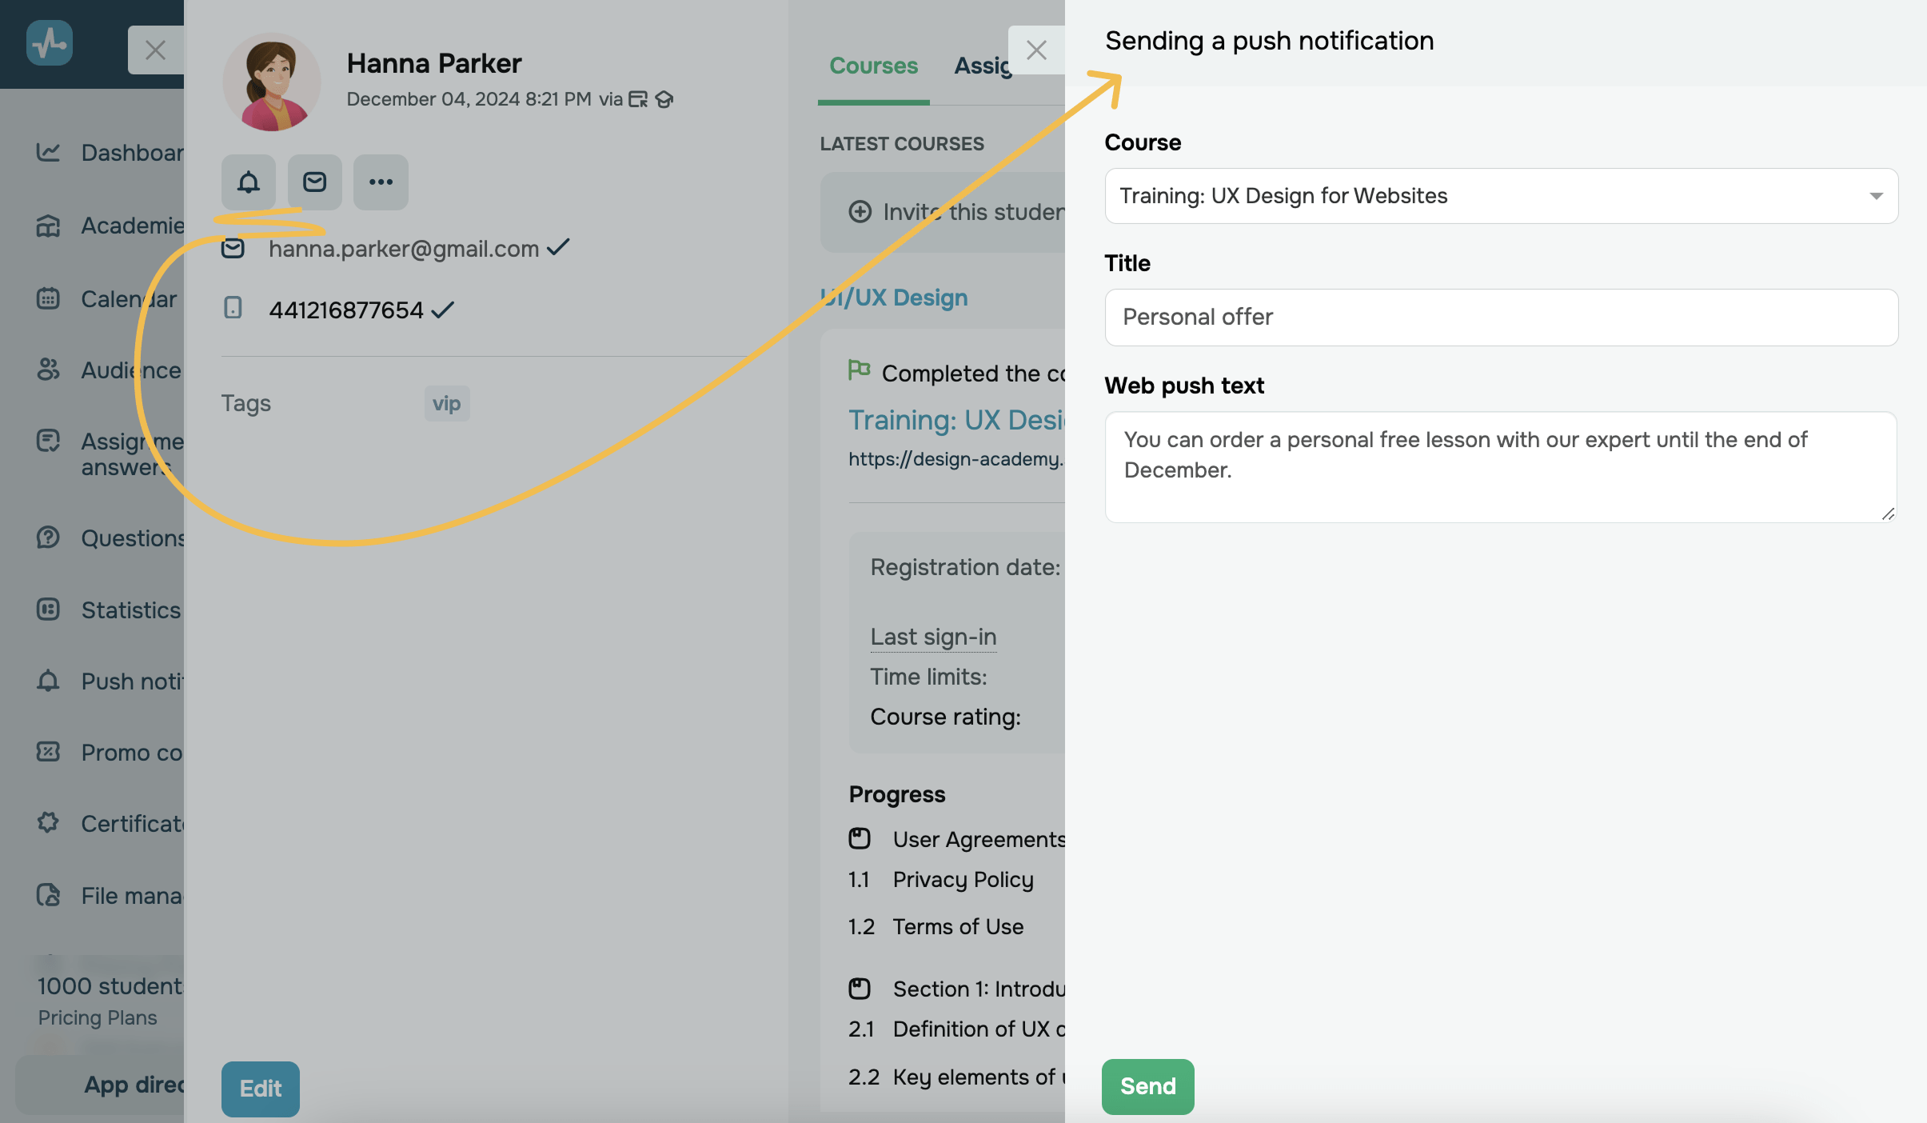The width and height of the screenshot is (1927, 1123).
Task: Click Hanna Parker's avatar photo
Action: [x=272, y=82]
